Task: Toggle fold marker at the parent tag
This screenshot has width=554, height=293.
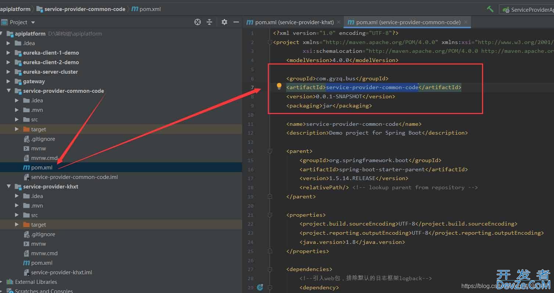Action: coord(270,151)
